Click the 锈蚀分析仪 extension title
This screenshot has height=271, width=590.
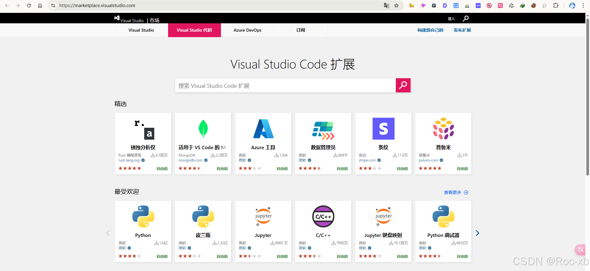click(143, 147)
